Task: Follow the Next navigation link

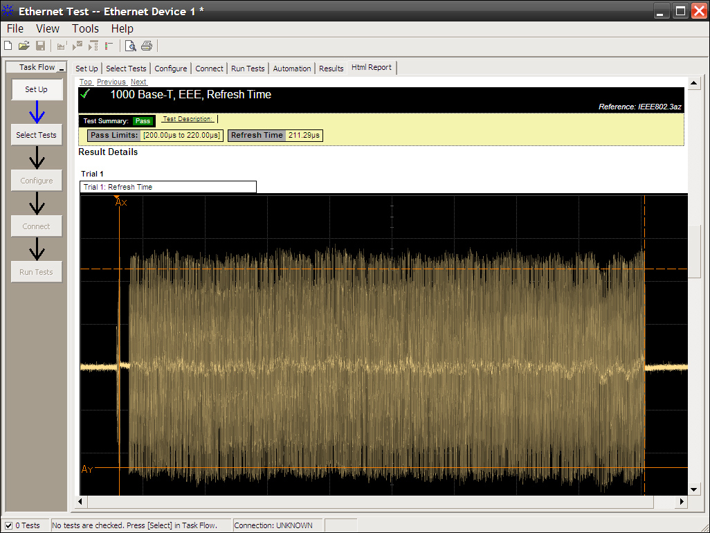Action: point(138,82)
